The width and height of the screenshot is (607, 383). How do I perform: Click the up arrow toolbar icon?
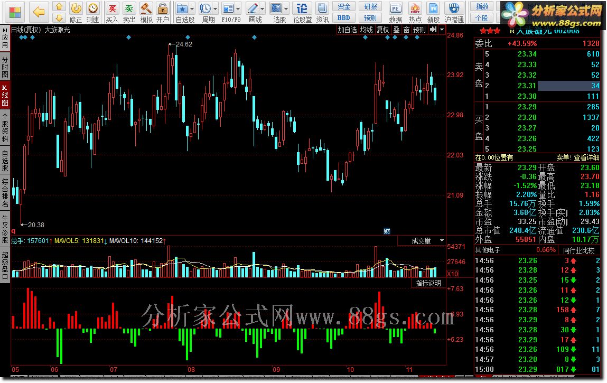pyautogui.click(x=59, y=6)
